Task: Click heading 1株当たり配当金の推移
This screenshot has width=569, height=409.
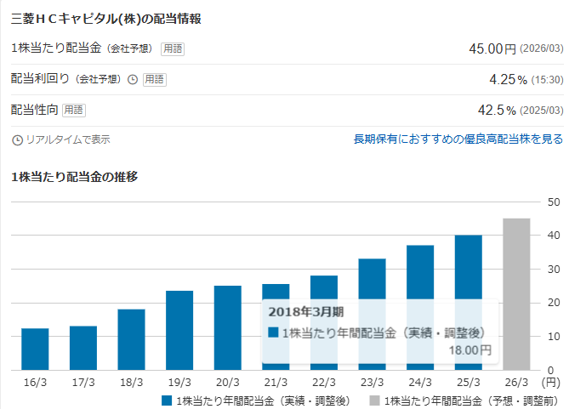Action: [74, 177]
